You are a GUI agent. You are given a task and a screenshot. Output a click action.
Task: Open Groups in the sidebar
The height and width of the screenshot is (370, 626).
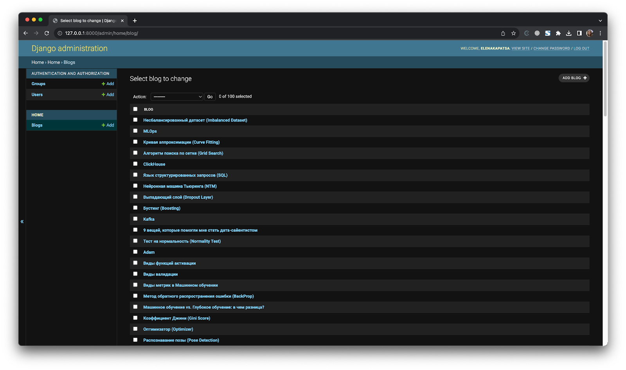(x=38, y=84)
